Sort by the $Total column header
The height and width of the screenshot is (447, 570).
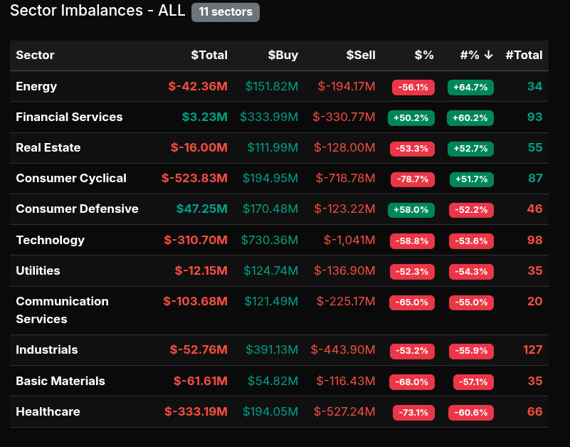click(209, 56)
